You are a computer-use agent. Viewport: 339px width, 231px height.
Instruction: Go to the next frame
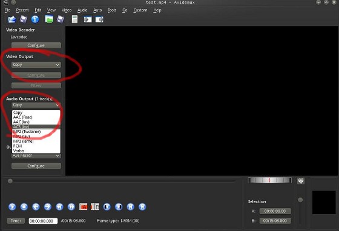point(48,207)
